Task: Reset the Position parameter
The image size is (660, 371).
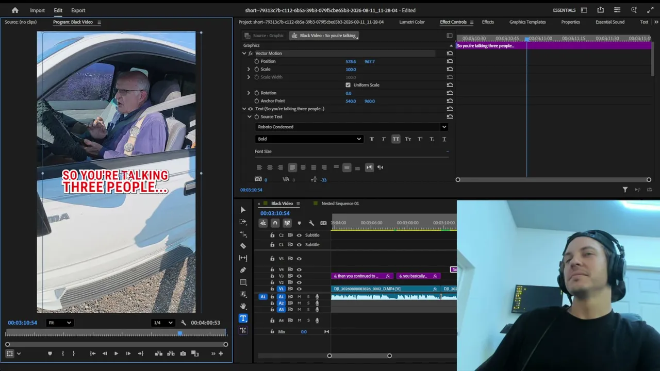Action: point(450,61)
